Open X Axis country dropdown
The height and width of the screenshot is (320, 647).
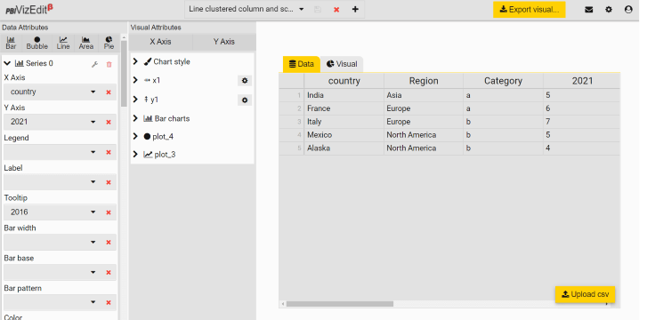pos(93,92)
